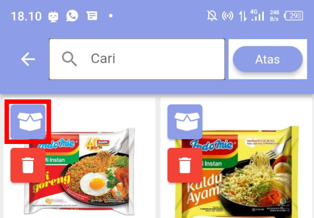
Task: Delete the Indomie Mi Goreng item with the trash icon
Action: [x=28, y=165]
